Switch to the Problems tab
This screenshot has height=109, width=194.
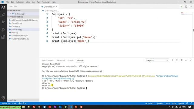coord(61,60)
